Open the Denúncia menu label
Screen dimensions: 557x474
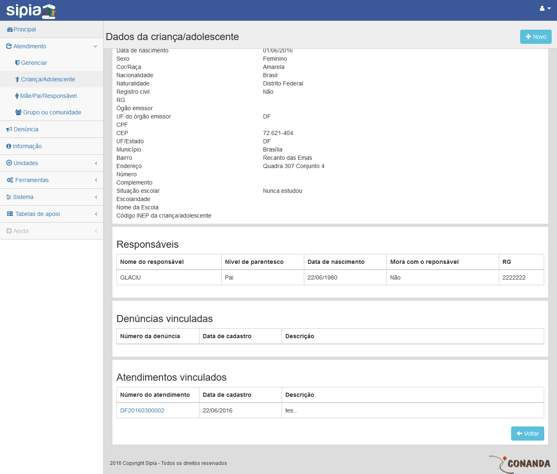[x=26, y=129]
